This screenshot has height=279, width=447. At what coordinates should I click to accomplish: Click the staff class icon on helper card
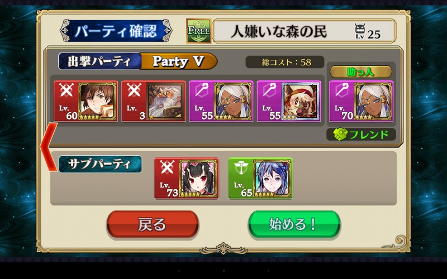[x=342, y=90]
